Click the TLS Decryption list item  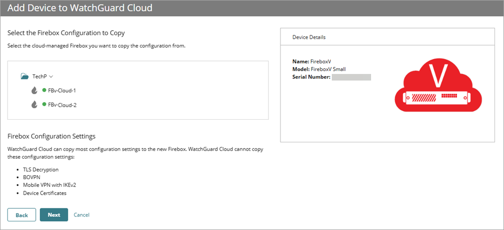tap(41, 169)
